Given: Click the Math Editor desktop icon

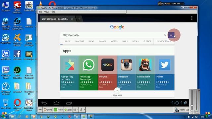Looking at the screenshot, I should 6,55.
